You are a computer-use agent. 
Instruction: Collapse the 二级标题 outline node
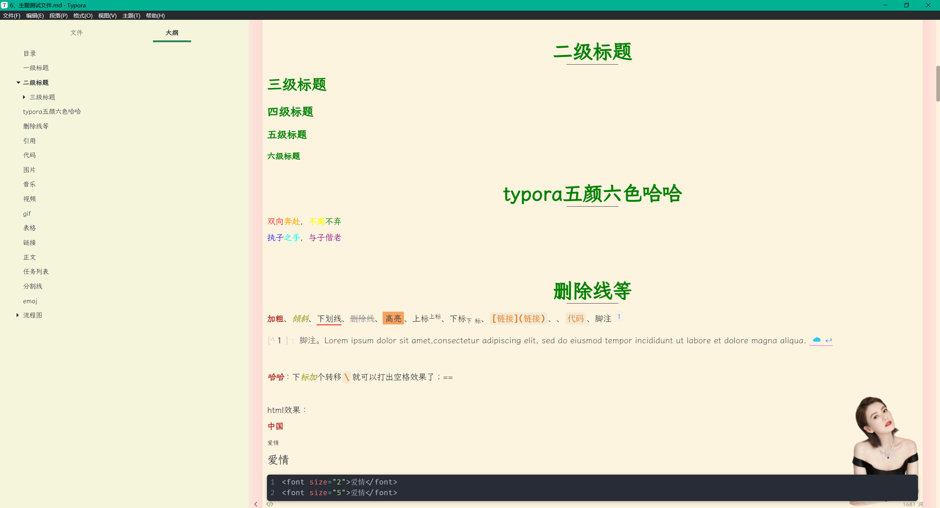pos(18,83)
